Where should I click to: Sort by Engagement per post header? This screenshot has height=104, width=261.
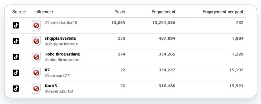point(223,12)
